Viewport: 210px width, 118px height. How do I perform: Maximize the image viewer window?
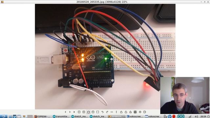click(x=205, y=2)
